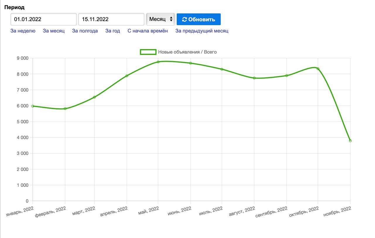Click the июнь 2022 data point

tap(190, 63)
